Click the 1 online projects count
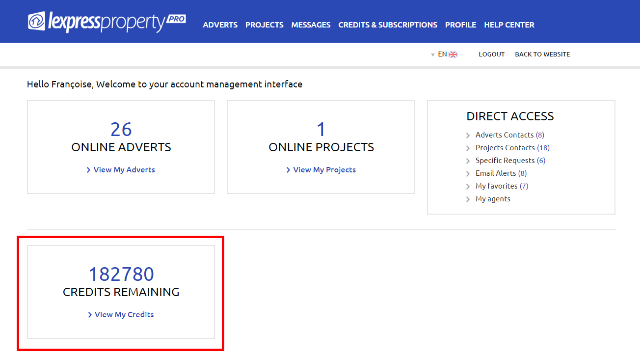 click(321, 129)
